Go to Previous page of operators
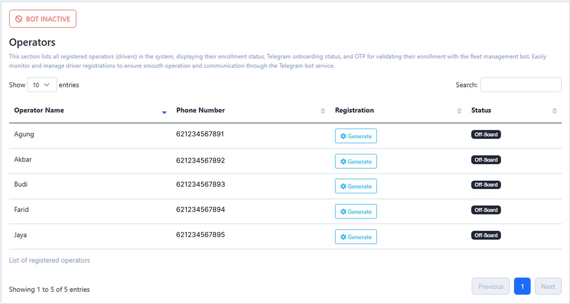Image resolution: width=570 pixels, height=304 pixels. [x=491, y=287]
